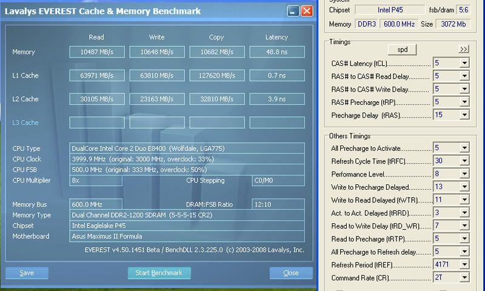This screenshot has width=485, height=291.
Task: Start the cache and memory benchmark
Action: click(x=159, y=273)
